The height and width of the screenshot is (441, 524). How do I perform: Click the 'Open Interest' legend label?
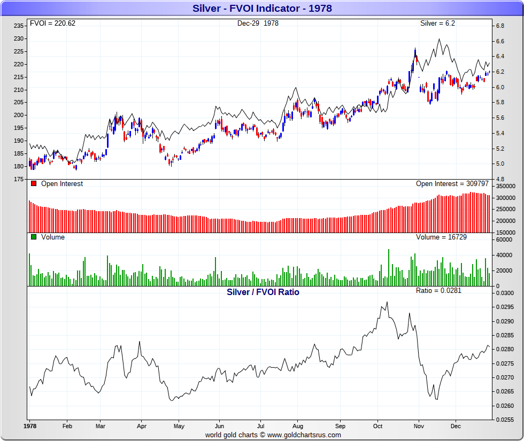(x=62, y=184)
